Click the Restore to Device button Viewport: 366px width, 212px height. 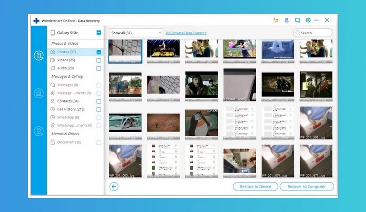tap(255, 187)
